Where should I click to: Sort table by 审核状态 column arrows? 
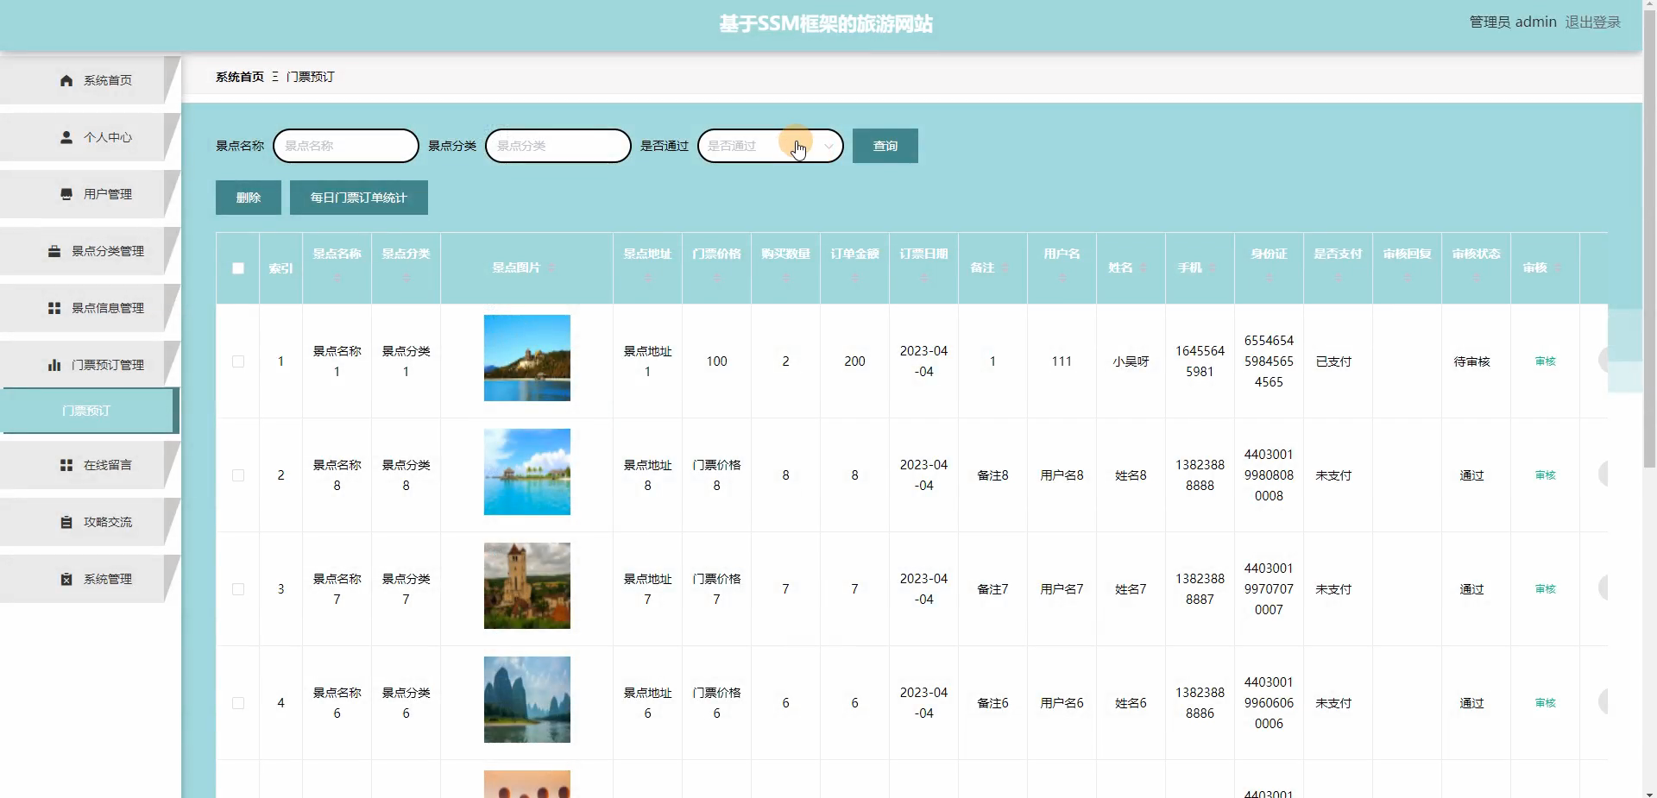[1476, 278]
